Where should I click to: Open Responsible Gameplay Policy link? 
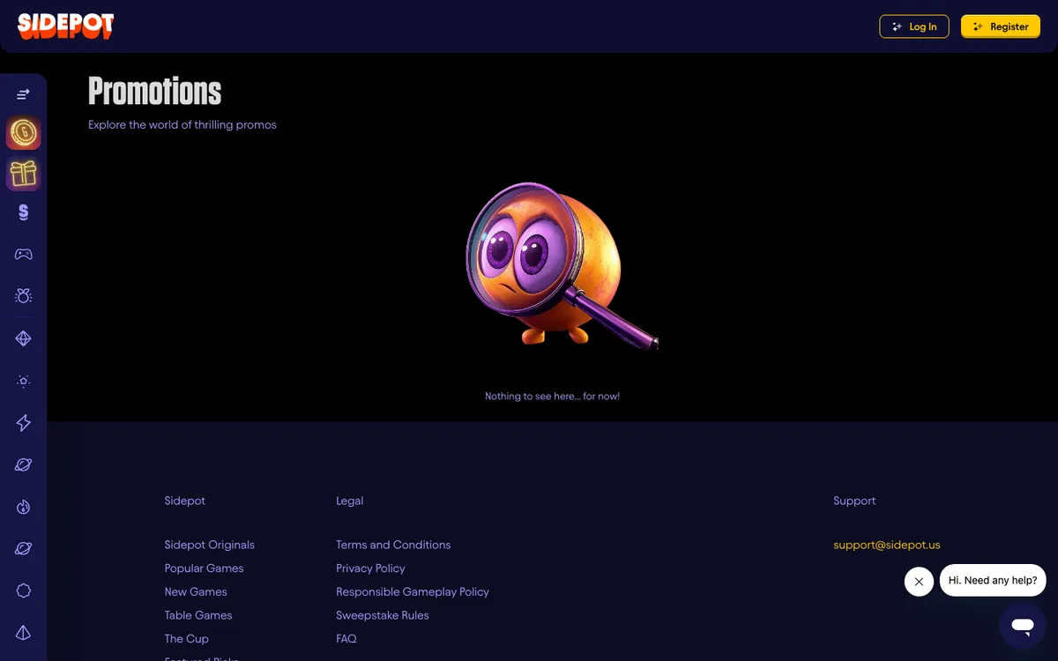coord(413,591)
